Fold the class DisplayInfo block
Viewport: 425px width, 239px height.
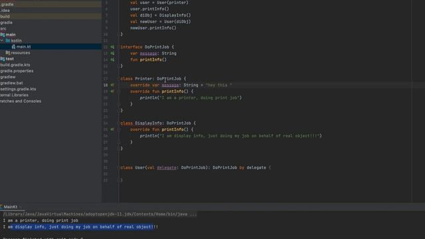(x=119, y=123)
